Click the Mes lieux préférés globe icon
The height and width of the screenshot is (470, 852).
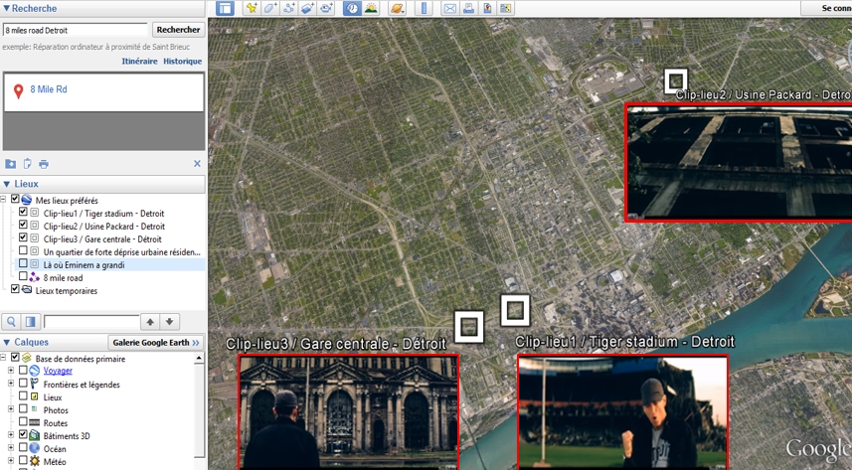point(27,200)
